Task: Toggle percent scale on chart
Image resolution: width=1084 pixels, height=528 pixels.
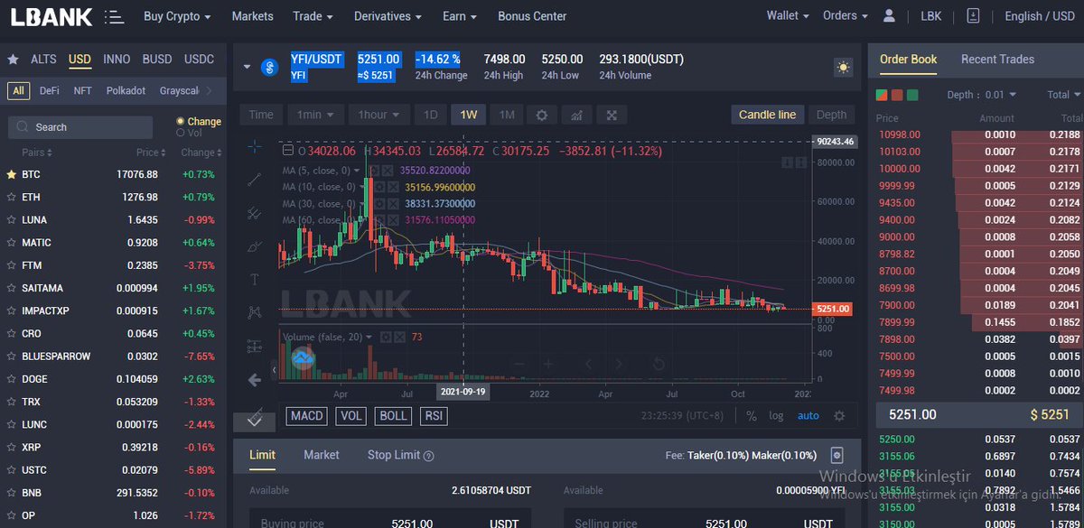Action: [x=752, y=416]
